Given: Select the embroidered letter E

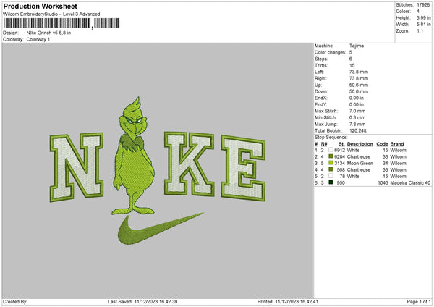Looking at the screenshot, I should [243, 168].
